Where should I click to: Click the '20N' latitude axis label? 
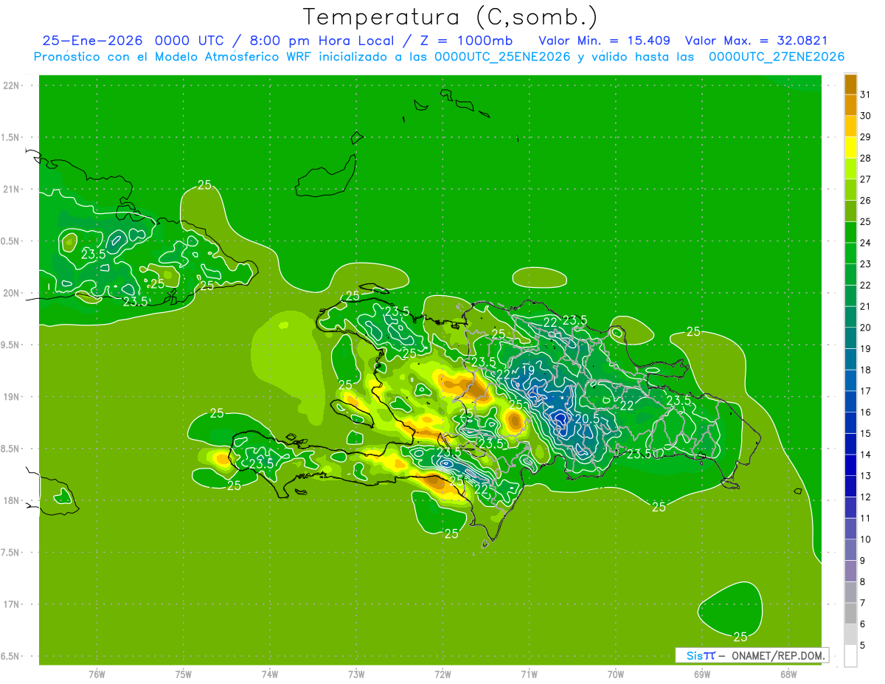pyautogui.click(x=12, y=293)
